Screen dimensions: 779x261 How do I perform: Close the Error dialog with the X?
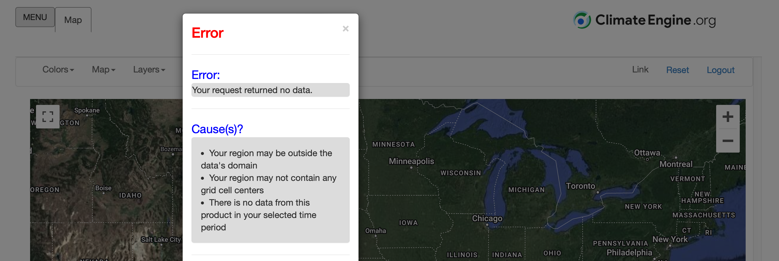(x=345, y=29)
